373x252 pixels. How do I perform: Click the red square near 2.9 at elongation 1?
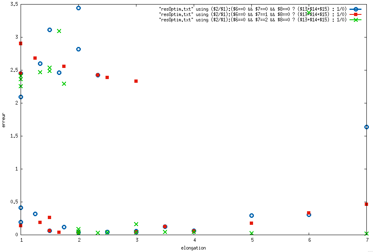21,43
